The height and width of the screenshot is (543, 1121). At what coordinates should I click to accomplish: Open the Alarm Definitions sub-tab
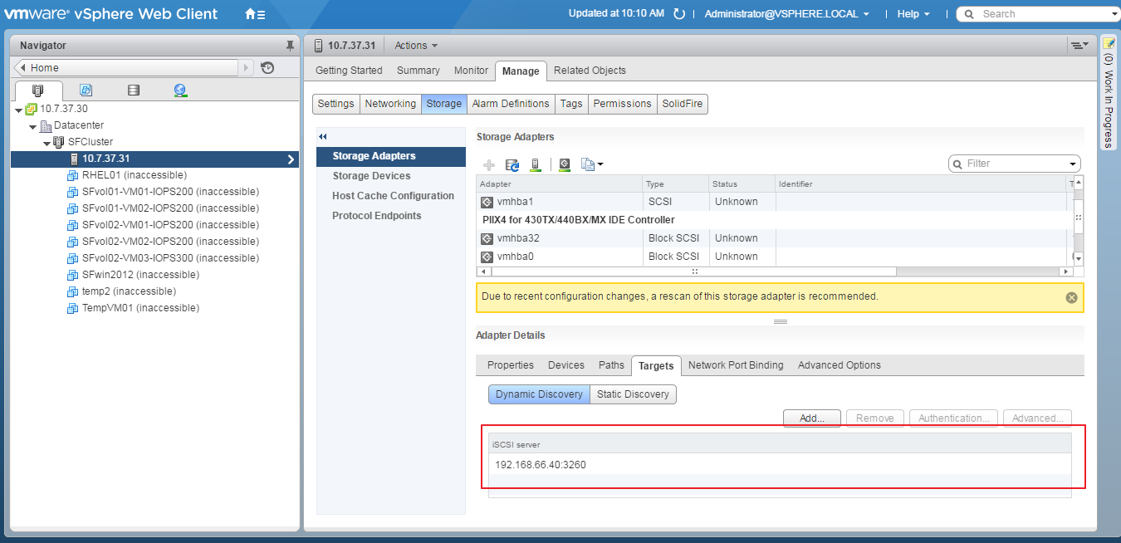point(511,104)
